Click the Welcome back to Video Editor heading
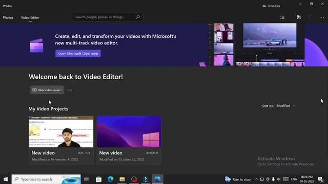Viewport: 328px width, 184px height. (x=76, y=77)
